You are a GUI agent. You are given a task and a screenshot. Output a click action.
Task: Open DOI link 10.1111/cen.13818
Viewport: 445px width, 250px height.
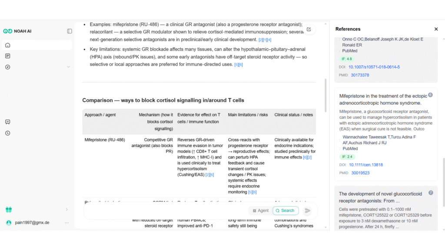pyautogui.click(x=365, y=165)
